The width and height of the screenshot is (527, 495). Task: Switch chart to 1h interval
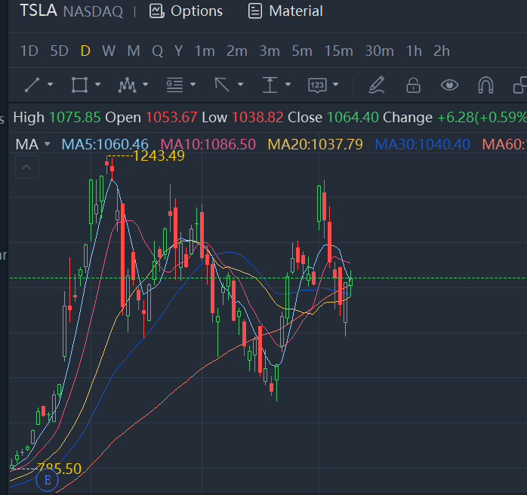point(414,51)
